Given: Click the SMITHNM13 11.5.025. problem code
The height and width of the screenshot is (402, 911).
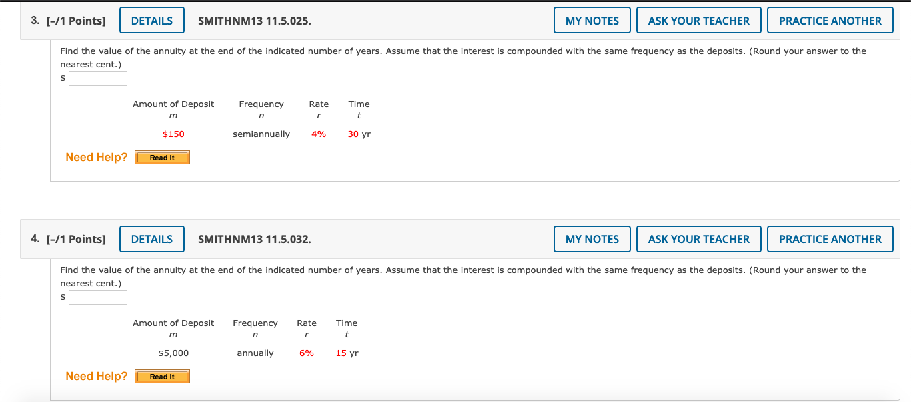Looking at the screenshot, I should point(255,21).
